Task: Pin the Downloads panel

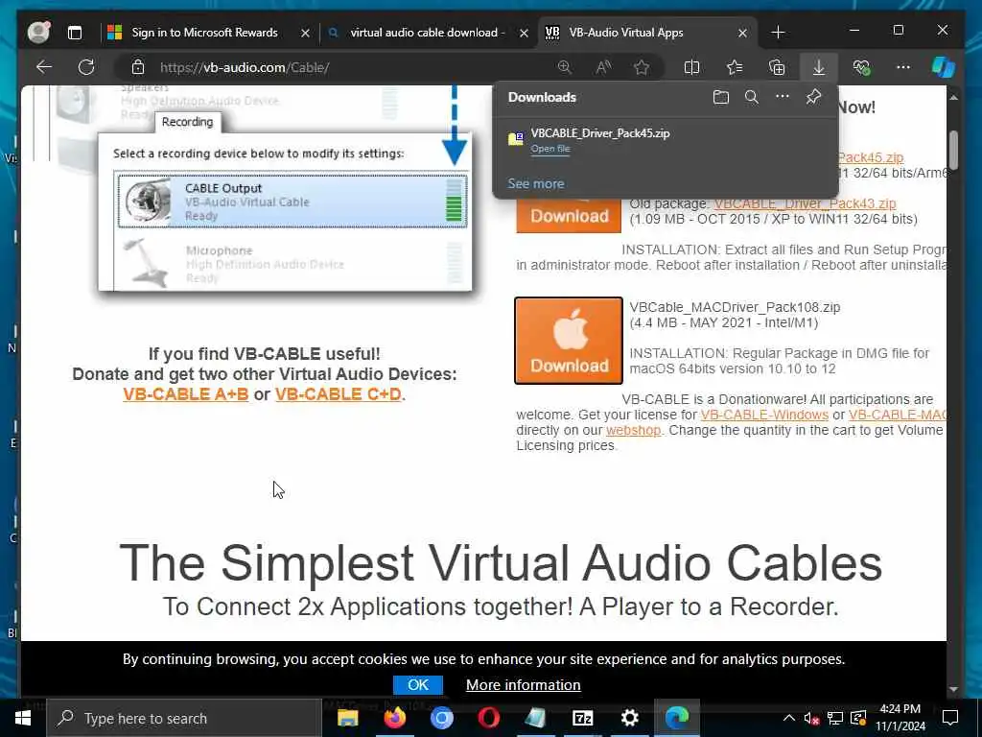Action: pyautogui.click(x=813, y=97)
